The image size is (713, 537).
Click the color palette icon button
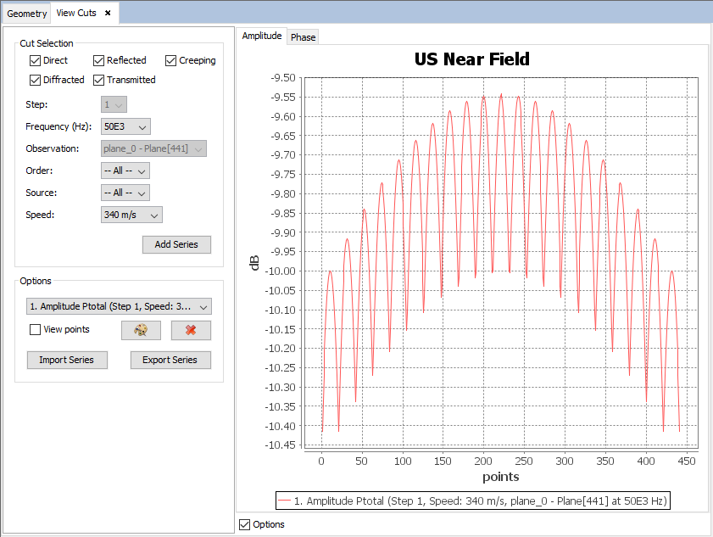point(141,330)
